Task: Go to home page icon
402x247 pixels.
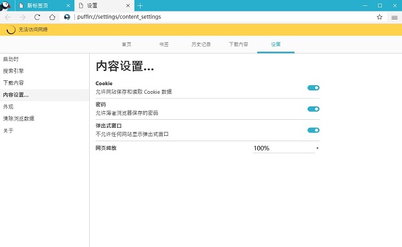Action: [x=52, y=17]
